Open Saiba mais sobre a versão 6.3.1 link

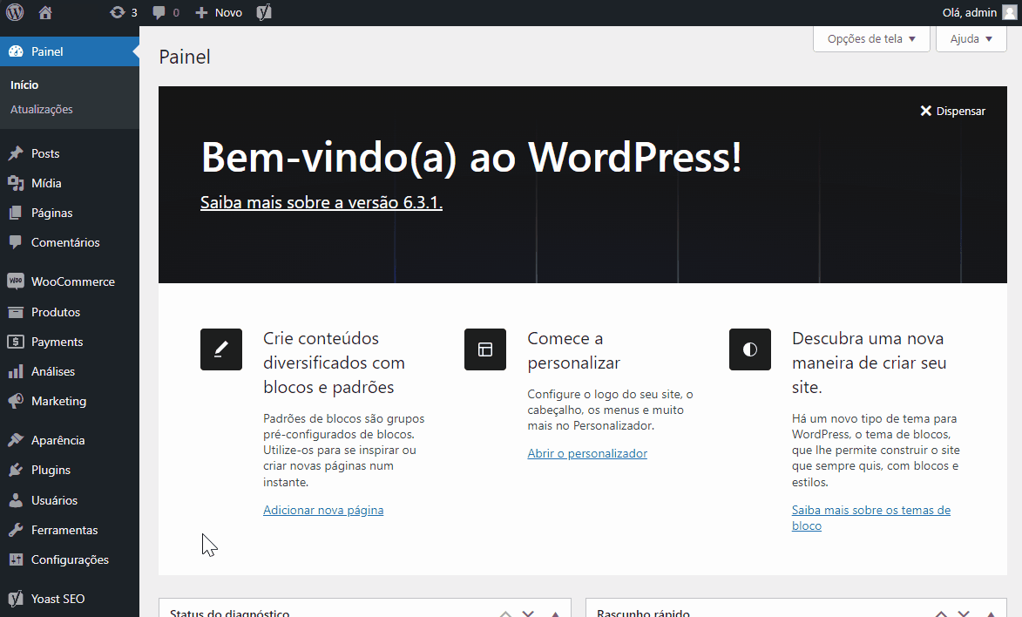tap(321, 203)
